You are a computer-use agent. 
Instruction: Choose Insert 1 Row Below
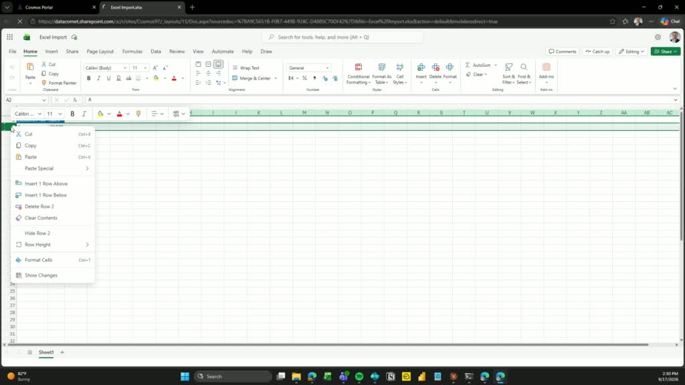[x=52, y=195]
